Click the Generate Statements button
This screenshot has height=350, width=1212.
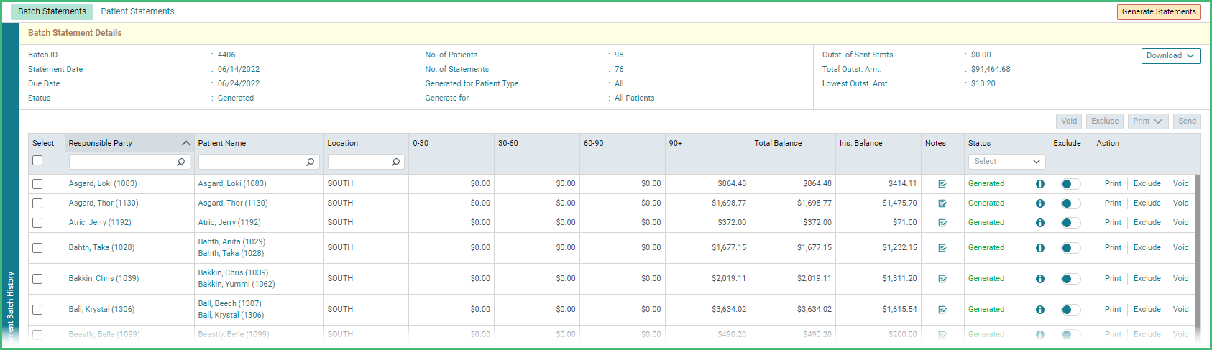click(1159, 11)
